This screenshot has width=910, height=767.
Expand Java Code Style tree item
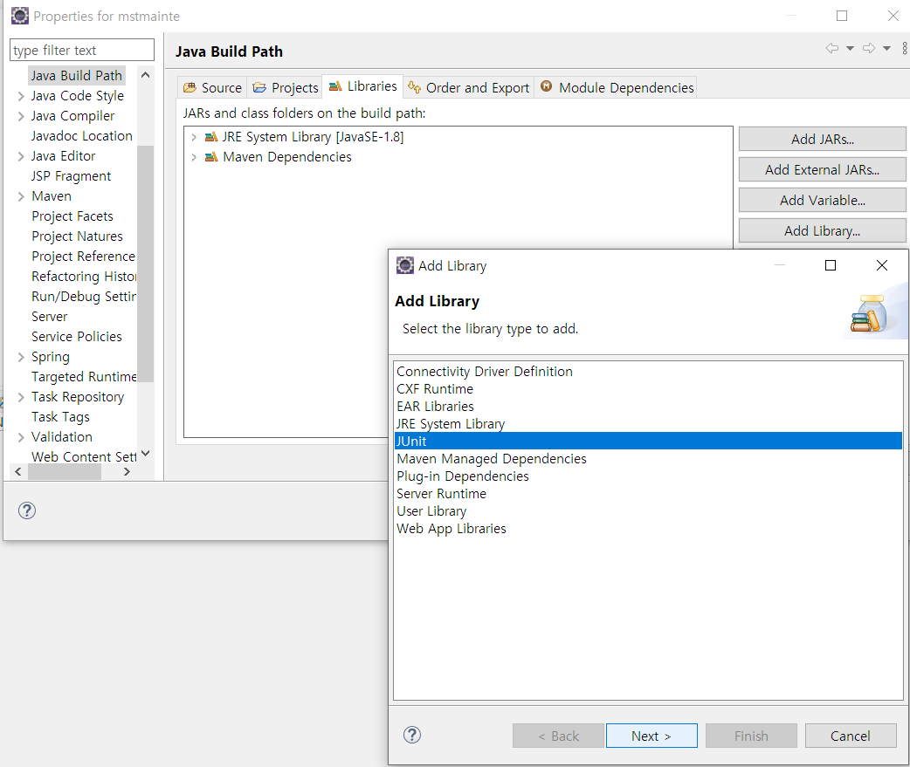coord(21,96)
